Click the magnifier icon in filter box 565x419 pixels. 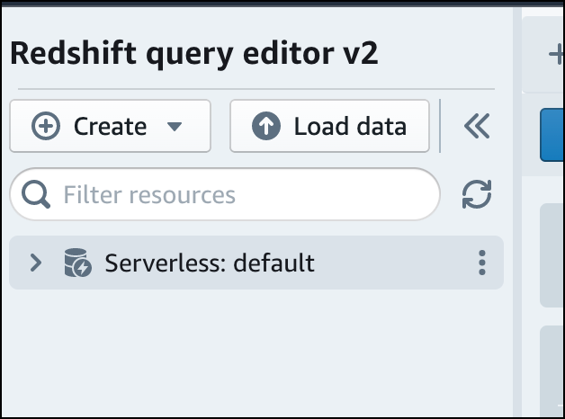[x=37, y=195]
